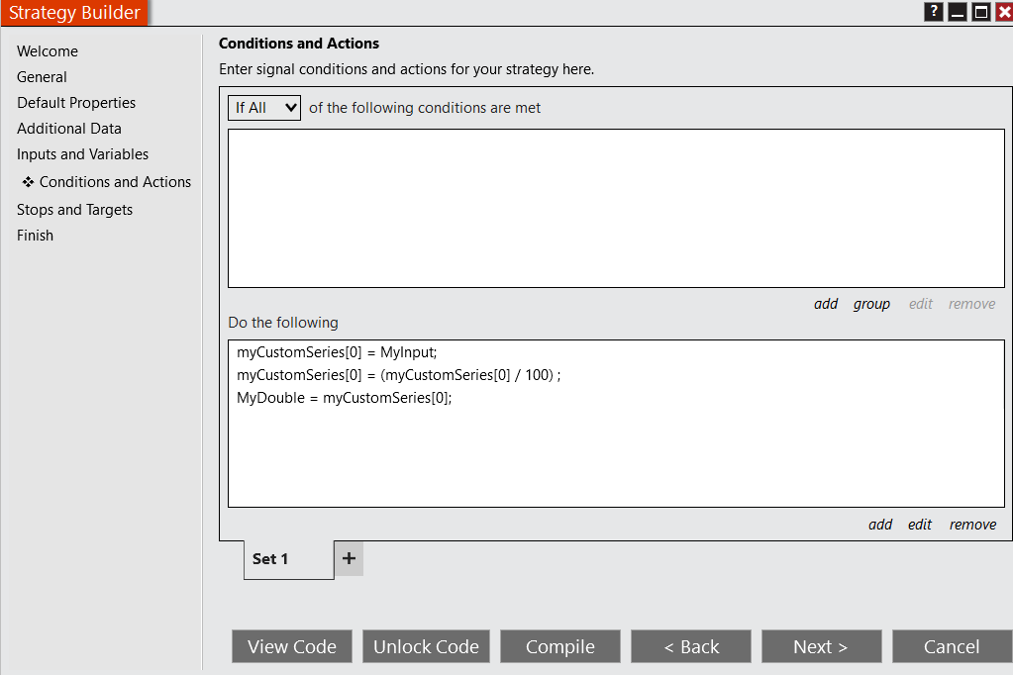This screenshot has width=1013, height=675.
Task: Select the MyDouble assignment action line
Action: point(345,398)
